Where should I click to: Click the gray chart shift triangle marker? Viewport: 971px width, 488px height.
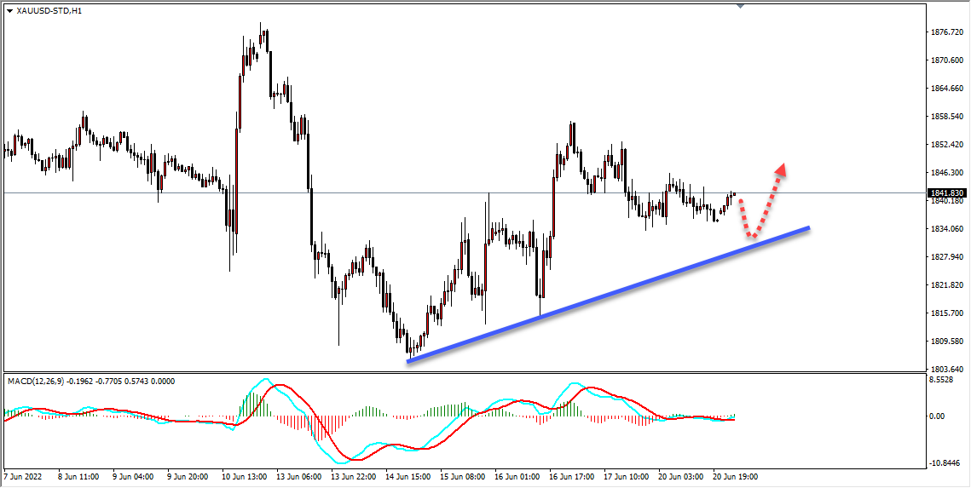coord(740,6)
